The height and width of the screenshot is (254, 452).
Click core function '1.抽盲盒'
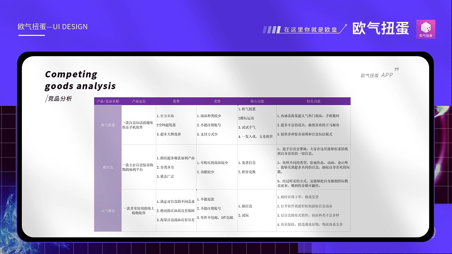[x=245, y=206]
